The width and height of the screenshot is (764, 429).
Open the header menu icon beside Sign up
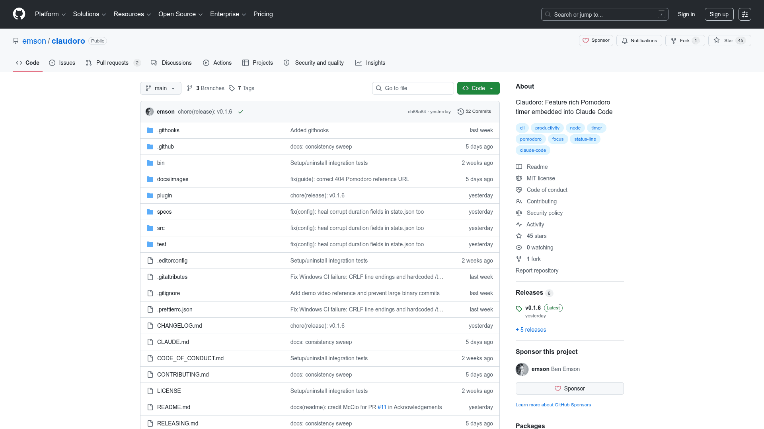745,14
